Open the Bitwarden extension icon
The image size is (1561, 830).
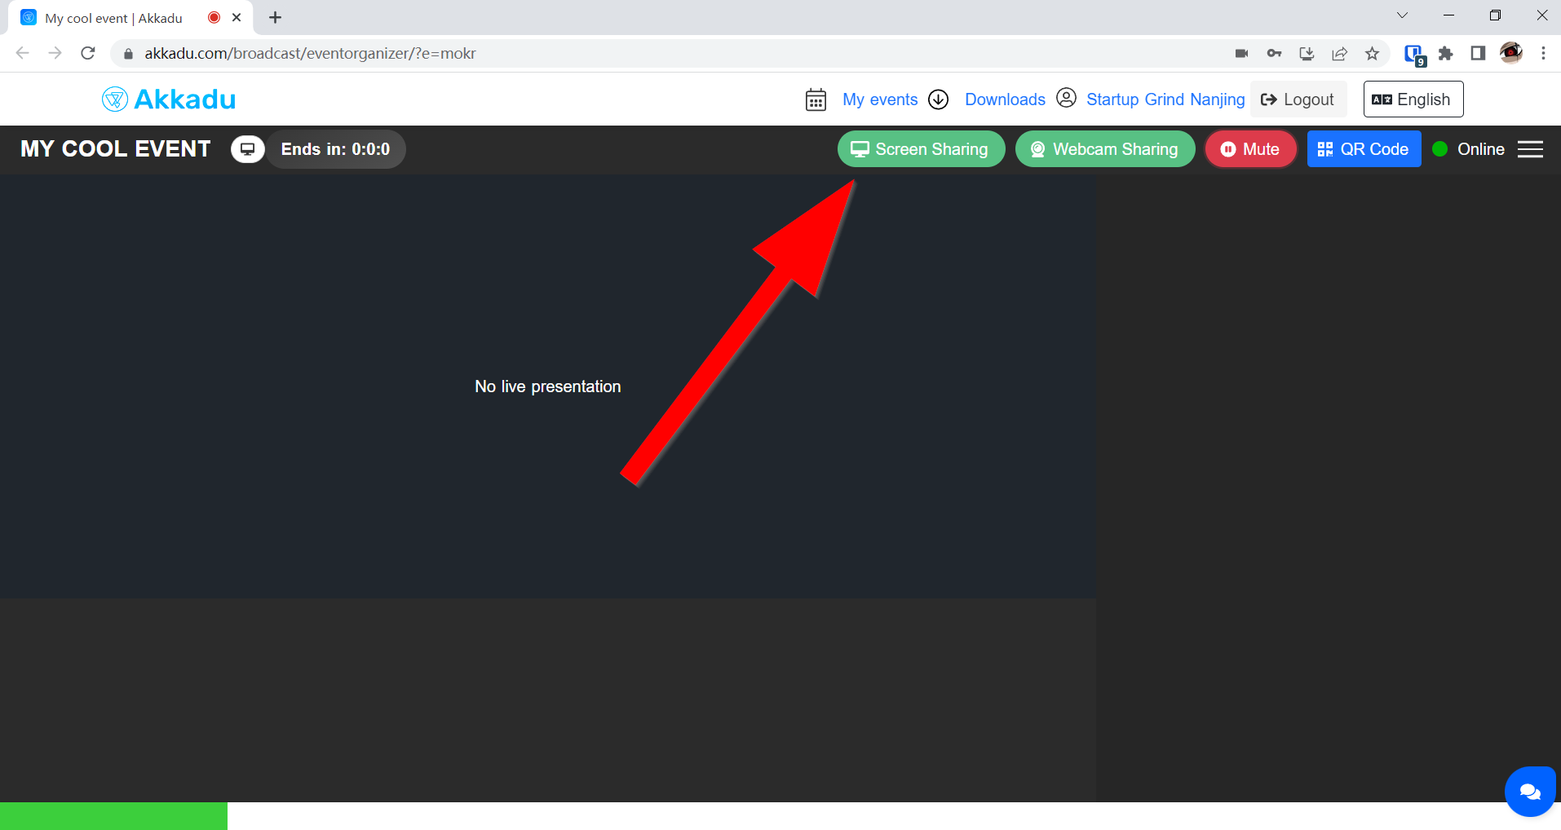1414,55
